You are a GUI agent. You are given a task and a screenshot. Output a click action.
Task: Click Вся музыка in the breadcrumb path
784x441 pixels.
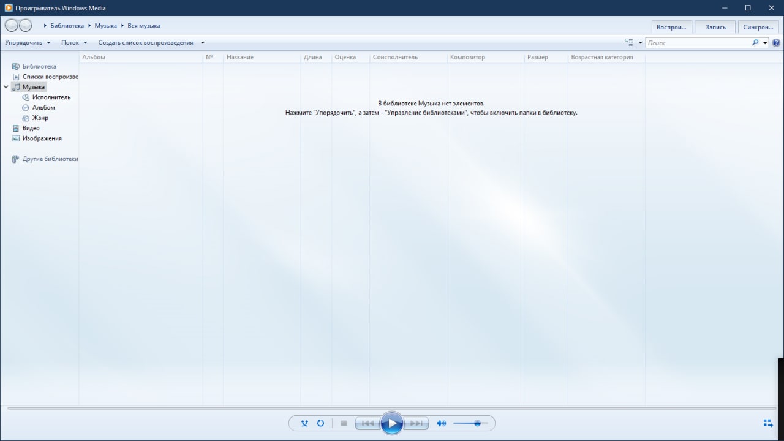[144, 26]
